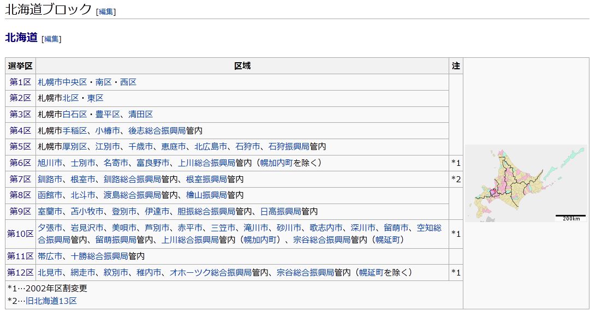Follow 名寄市 link
The width and height of the screenshot is (590, 311).
pyautogui.click(x=116, y=163)
